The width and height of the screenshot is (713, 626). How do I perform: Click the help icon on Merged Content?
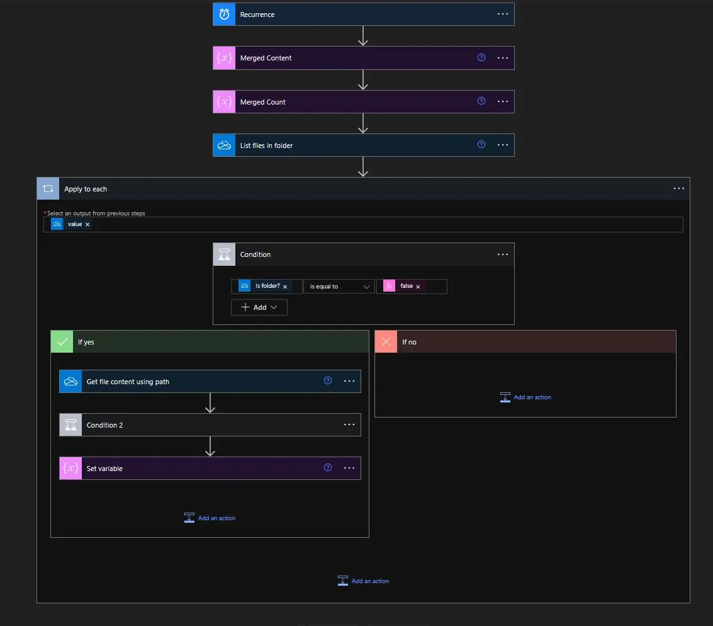481,57
